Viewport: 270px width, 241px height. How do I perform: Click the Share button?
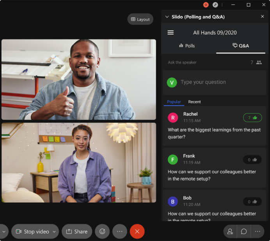[x=77, y=231]
